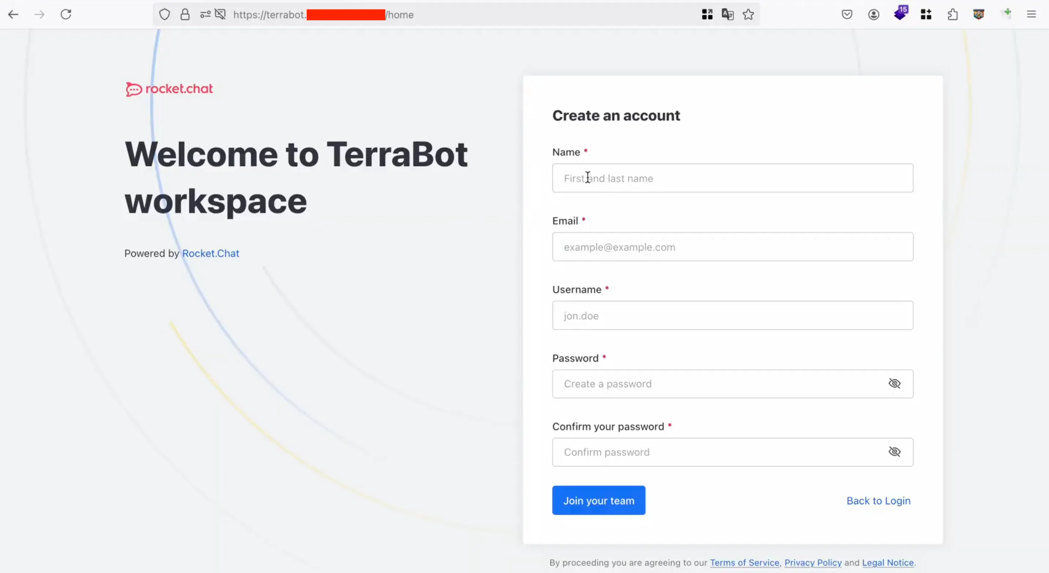The width and height of the screenshot is (1049, 573).
Task: Open the Terms of Service link
Action: click(744, 562)
